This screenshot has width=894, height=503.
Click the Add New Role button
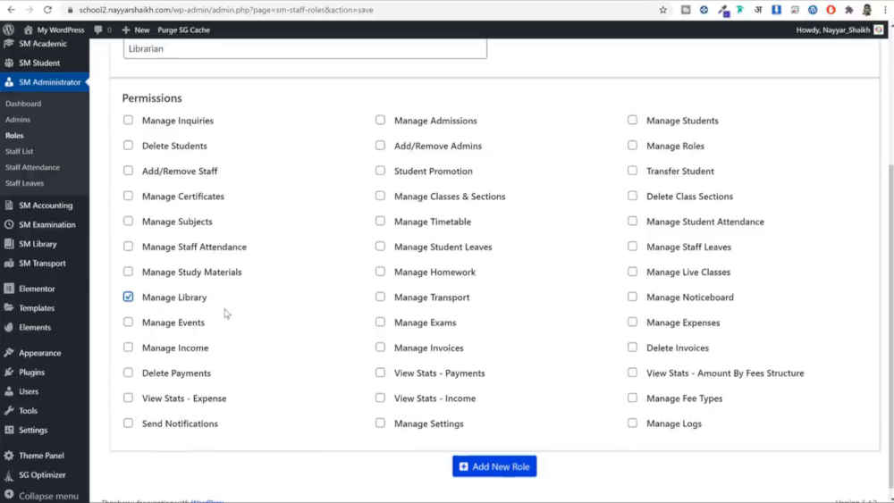494,466
